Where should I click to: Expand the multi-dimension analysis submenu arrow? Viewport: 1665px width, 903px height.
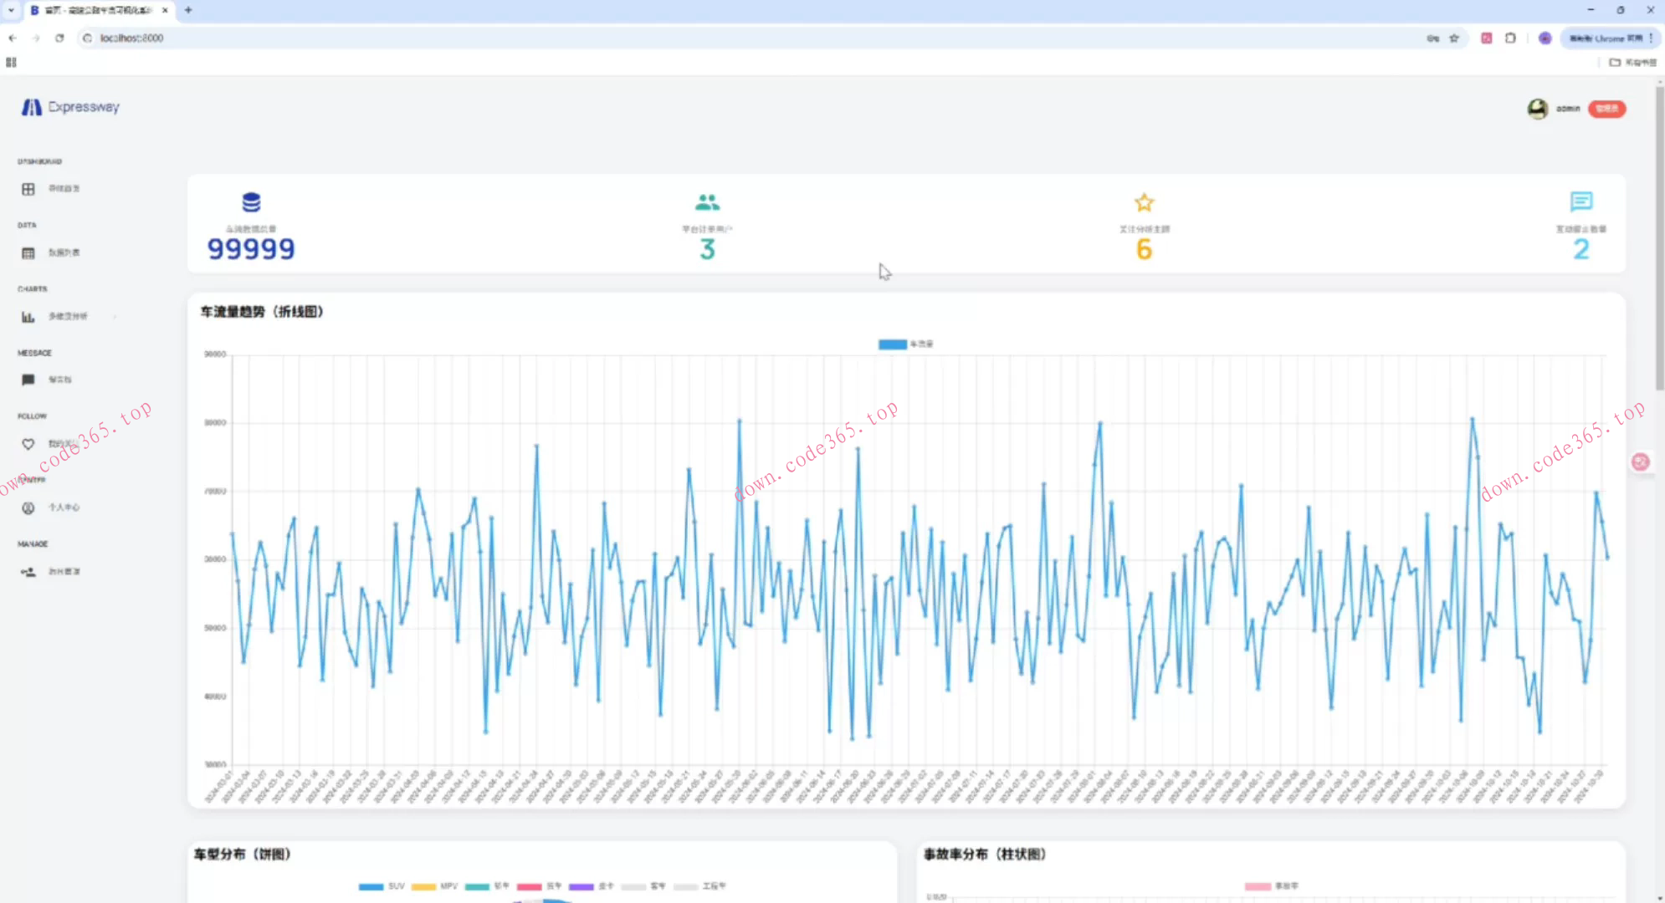point(115,317)
